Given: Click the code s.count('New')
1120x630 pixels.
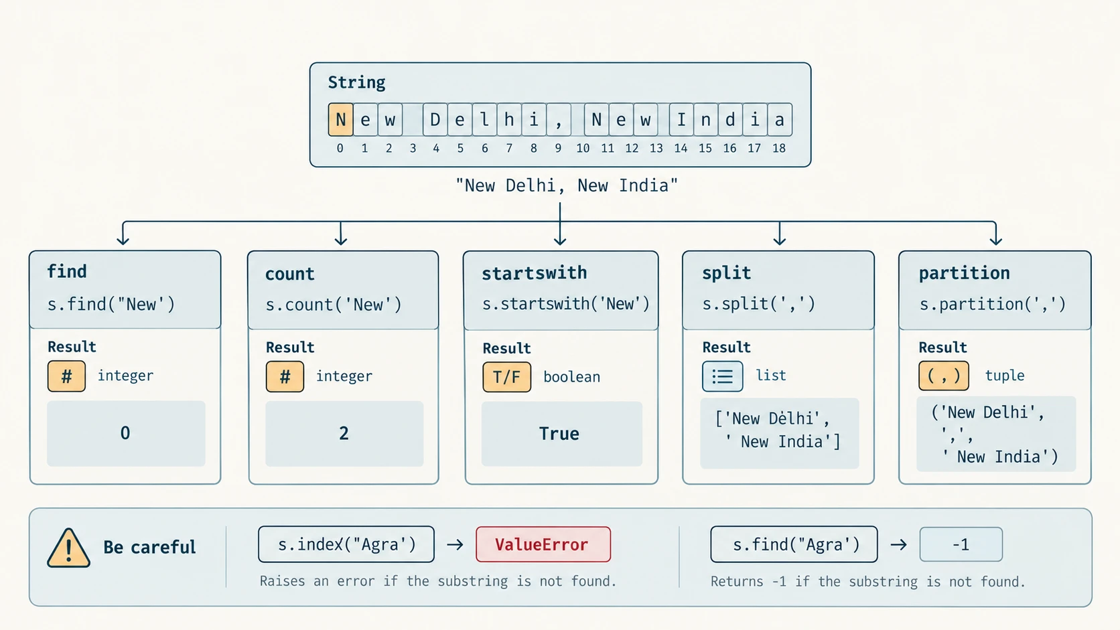Looking at the screenshot, I should pyautogui.click(x=334, y=305).
